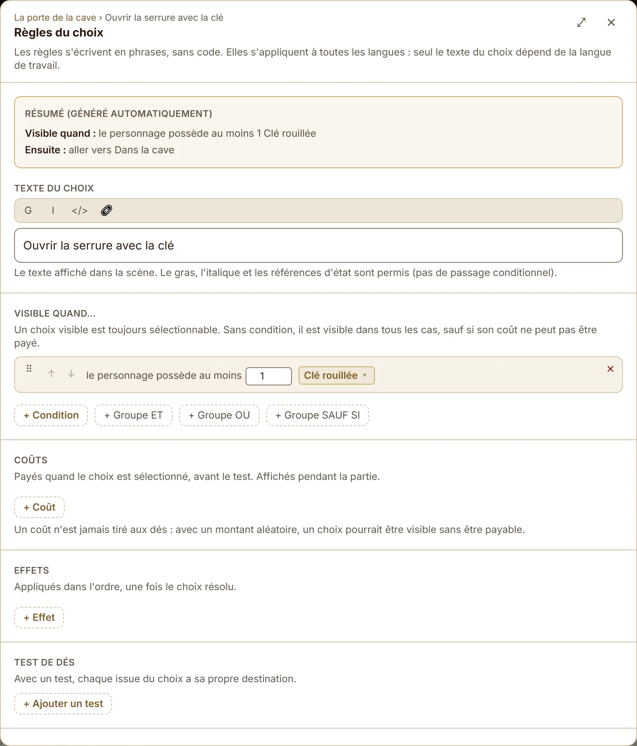Image resolution: width=637 pixels, height=746 pixels.
Task: Apply italic with the I button
Action: pos(53,211)
